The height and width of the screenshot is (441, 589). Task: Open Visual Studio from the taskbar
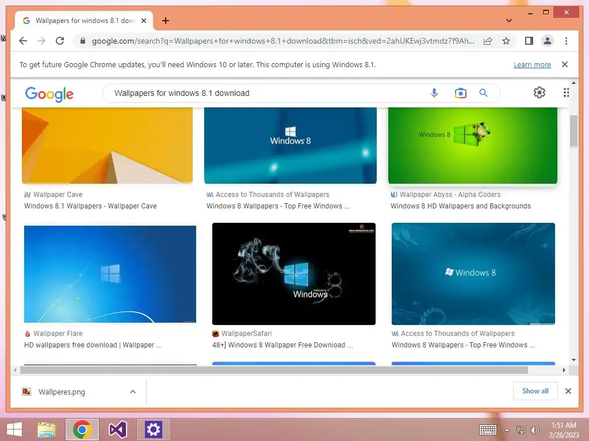click(117, 430)
